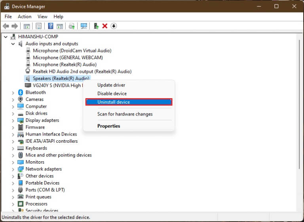This screenshot has height=222, width=304.
Task: Click the Properties sheet toolbar icon
Action: [x=38, y=26]
